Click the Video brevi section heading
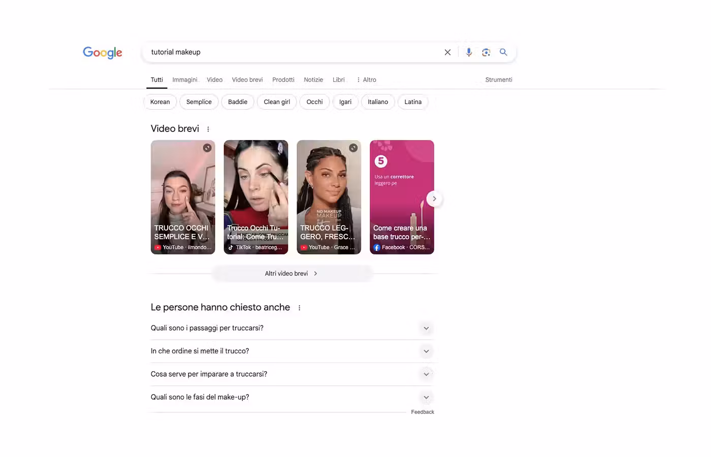The image size is (711, 457). pyautogui.click(x=175, y=129)
